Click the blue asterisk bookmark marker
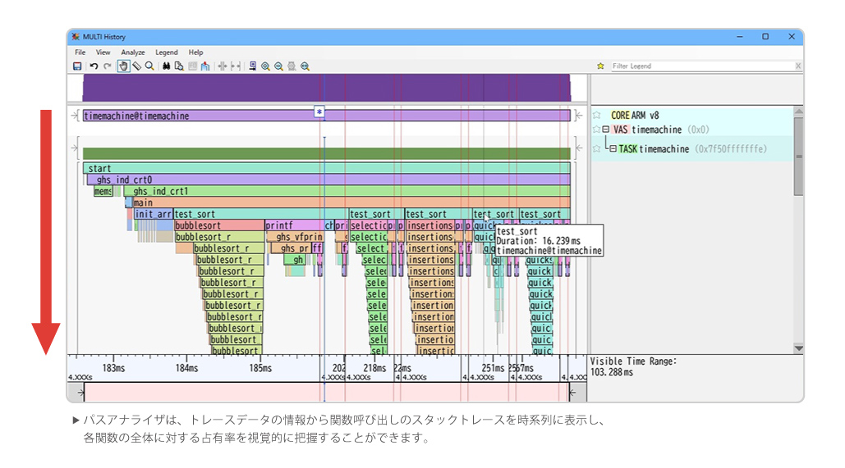 [319, 112]
